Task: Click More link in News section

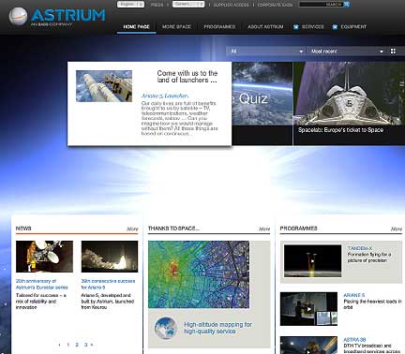Action: point(132,229)
